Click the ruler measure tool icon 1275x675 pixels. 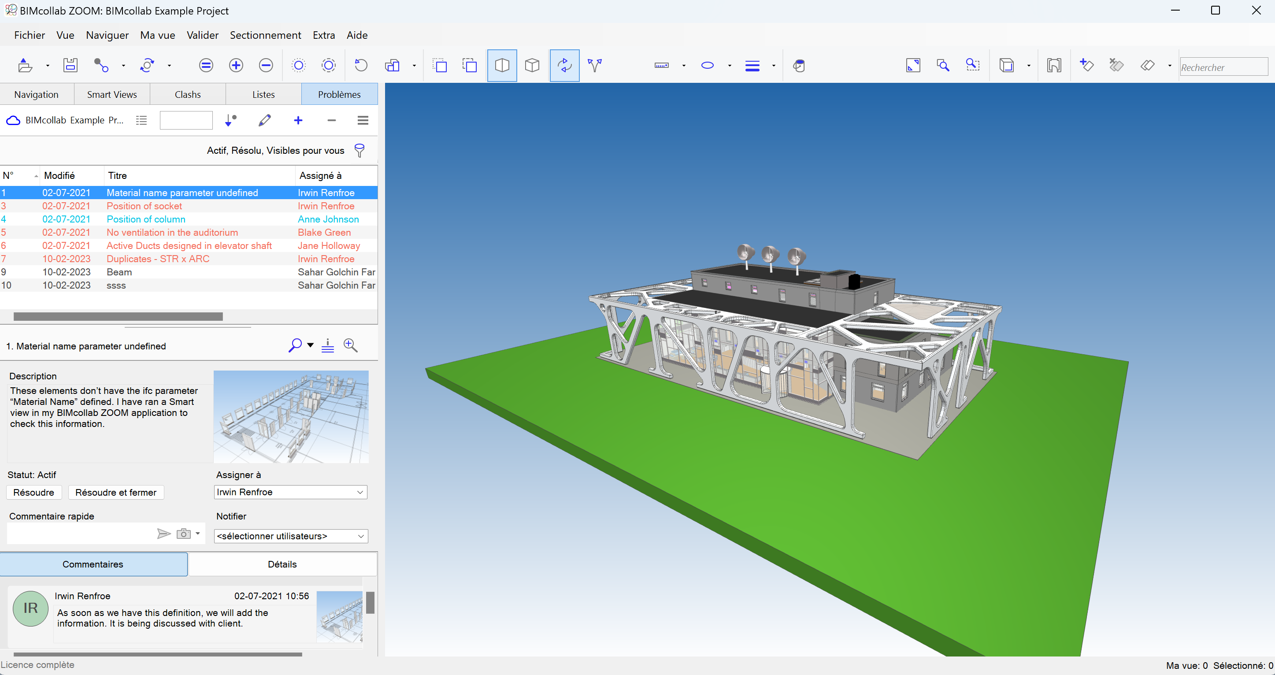coord(662,65)
